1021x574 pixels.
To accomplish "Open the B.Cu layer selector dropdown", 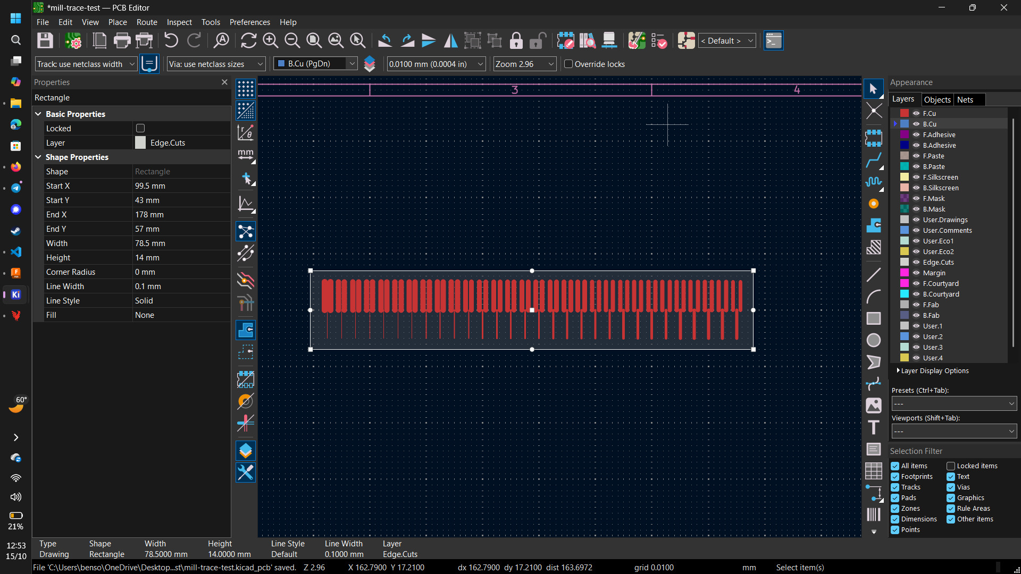I will pyautogui.click(x=316, y=64).
